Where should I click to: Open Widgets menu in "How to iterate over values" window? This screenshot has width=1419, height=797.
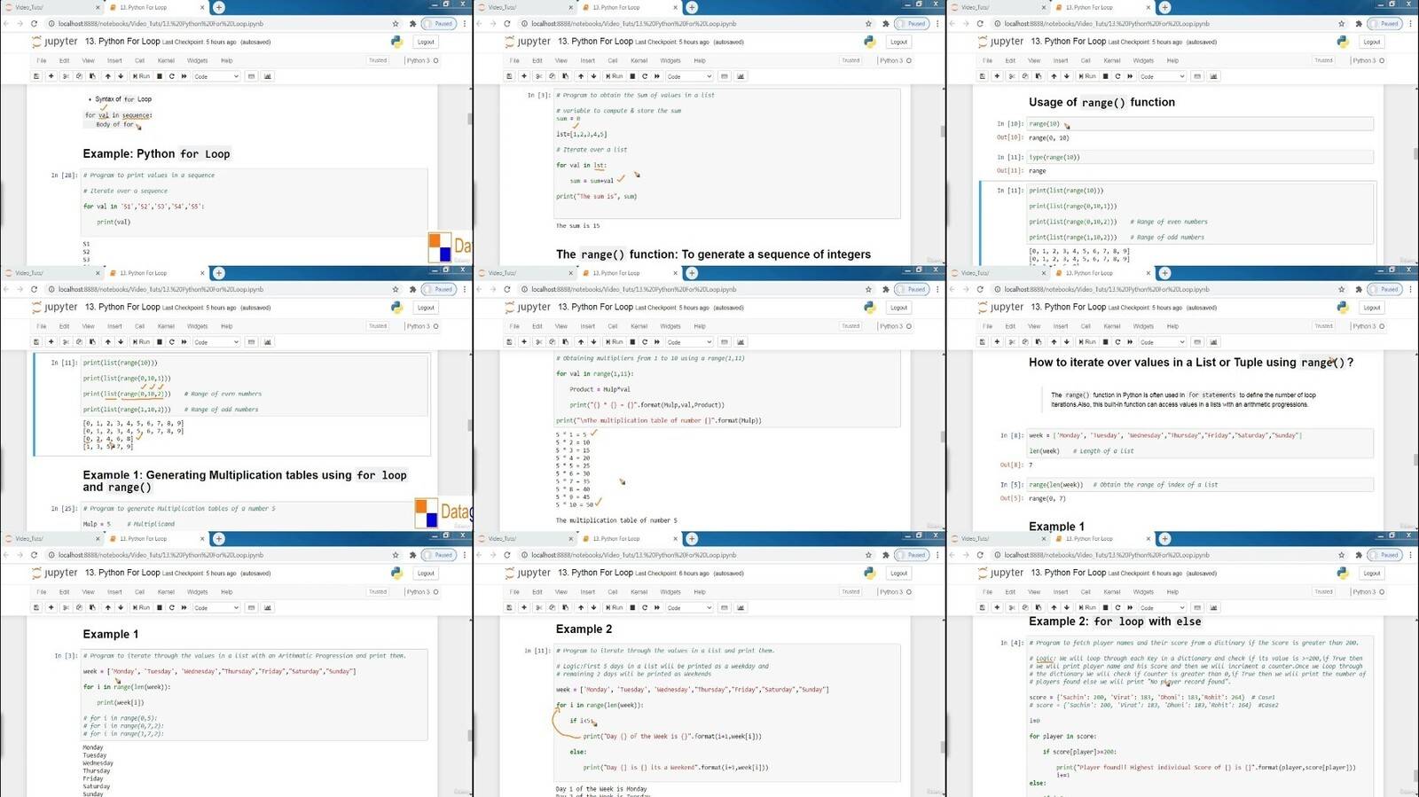click(1143, 326)
